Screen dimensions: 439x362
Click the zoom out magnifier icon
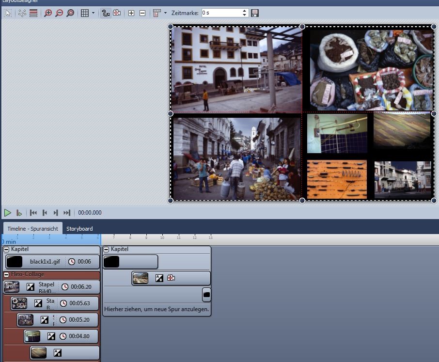click(59, 13)
